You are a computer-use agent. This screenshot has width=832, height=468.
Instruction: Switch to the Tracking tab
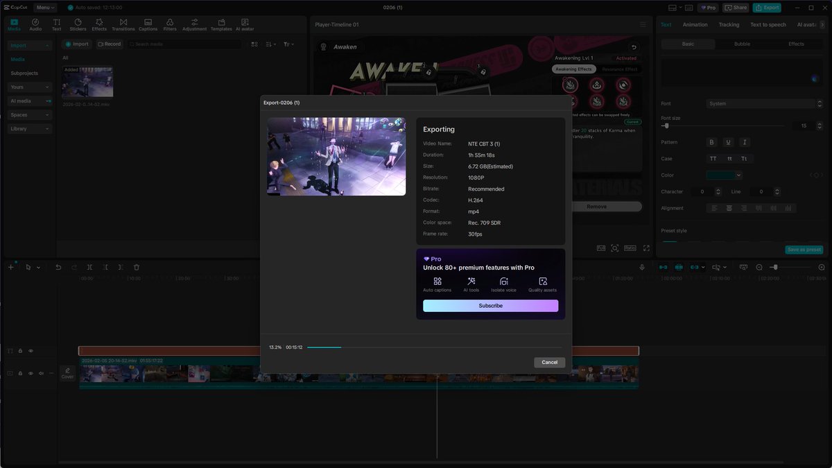[x=729, y=24]
